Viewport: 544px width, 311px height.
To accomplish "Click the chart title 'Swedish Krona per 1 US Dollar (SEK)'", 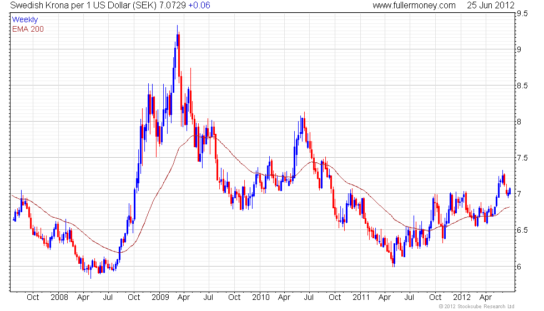I will coord(83,5).
